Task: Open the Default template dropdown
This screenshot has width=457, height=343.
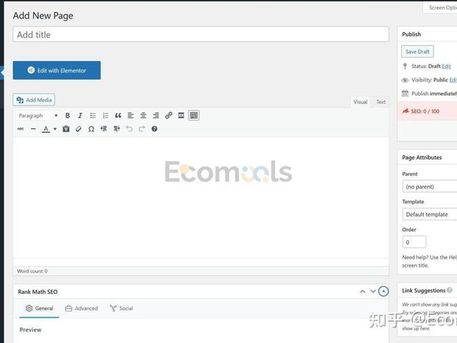Action: click(430, 214)
